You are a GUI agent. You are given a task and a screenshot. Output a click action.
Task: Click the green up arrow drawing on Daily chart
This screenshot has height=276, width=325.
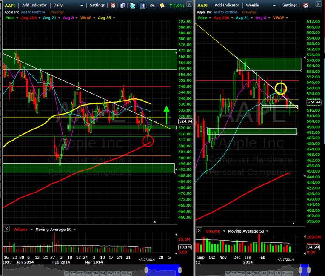click(x=166, y=115)
